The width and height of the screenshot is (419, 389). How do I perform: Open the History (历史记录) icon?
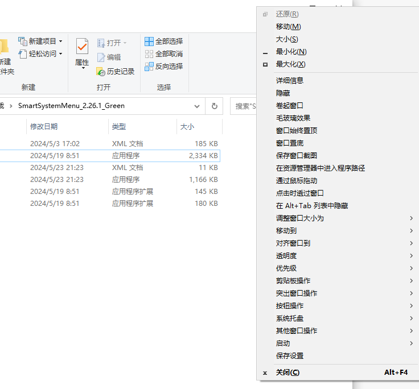click(101, 72)
